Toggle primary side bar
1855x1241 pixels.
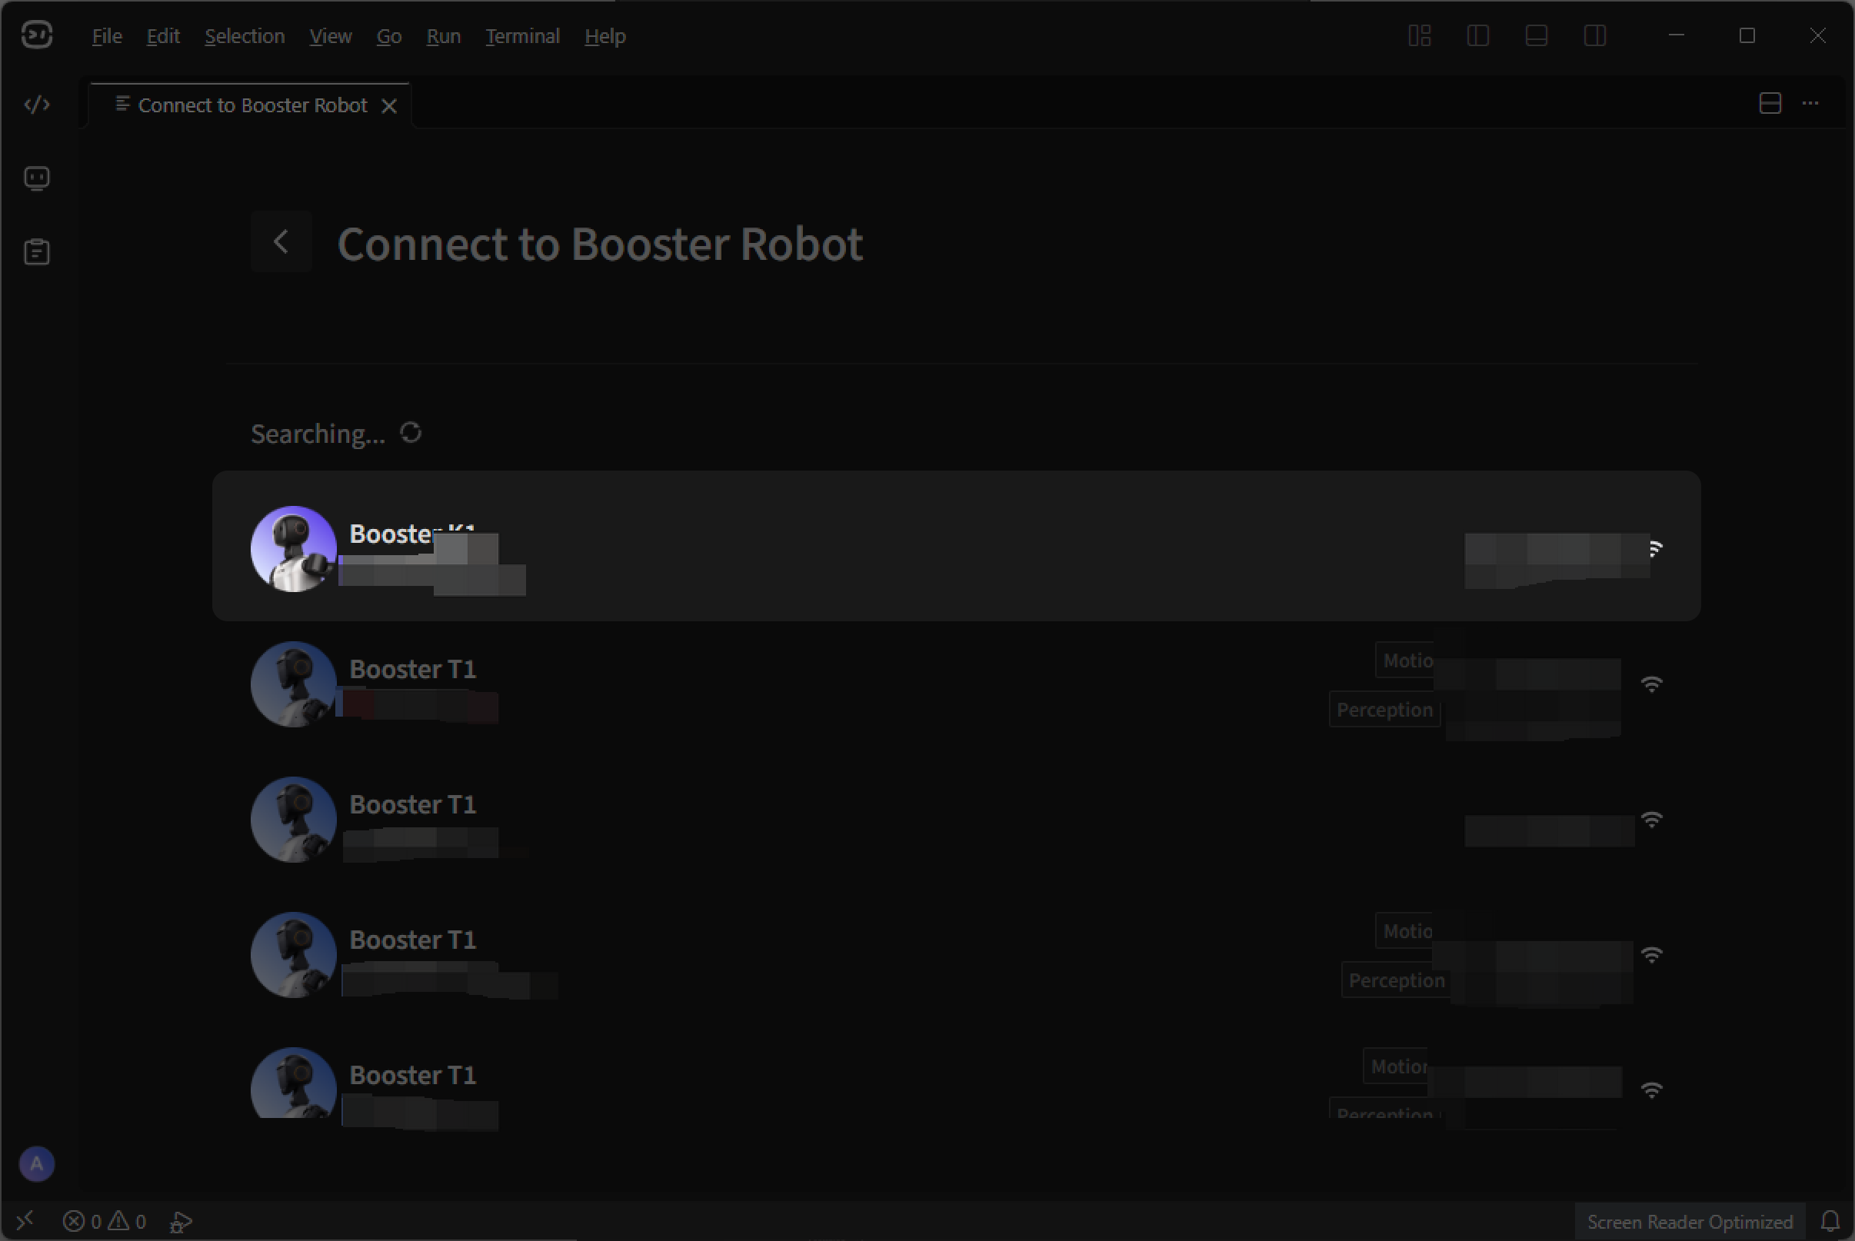(x=1477, y=35)
